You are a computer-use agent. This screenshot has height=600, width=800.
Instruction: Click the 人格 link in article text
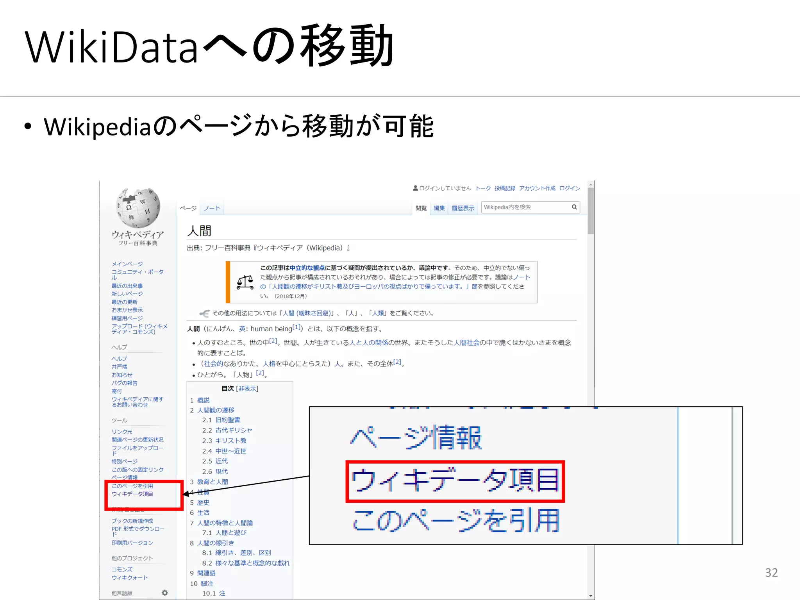[269, 364]
